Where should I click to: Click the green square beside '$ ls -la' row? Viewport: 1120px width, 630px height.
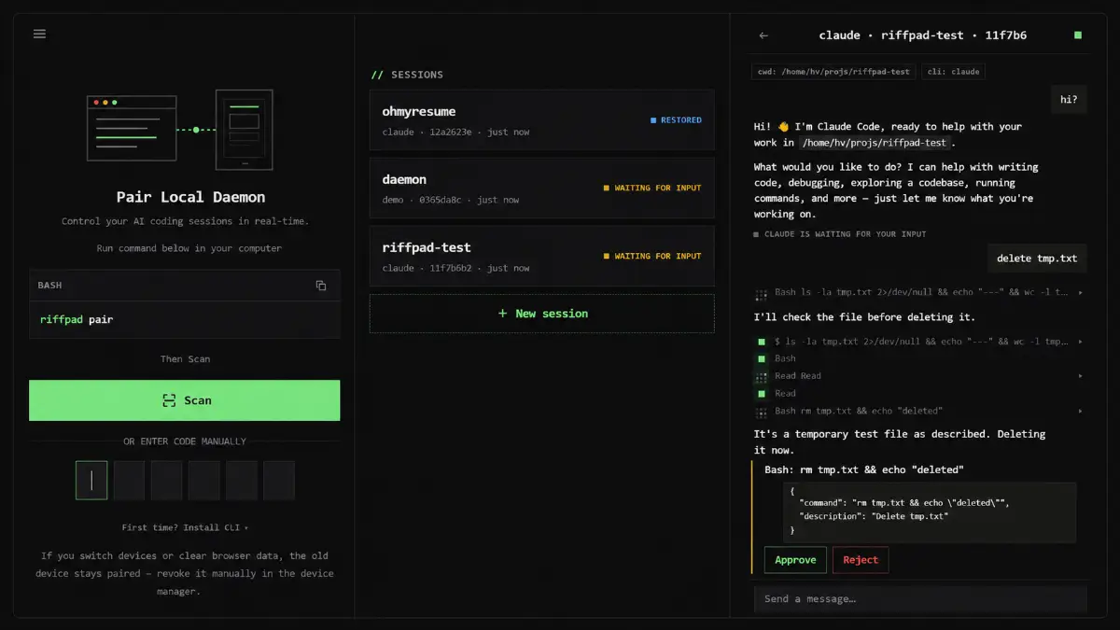pos(762,342)
